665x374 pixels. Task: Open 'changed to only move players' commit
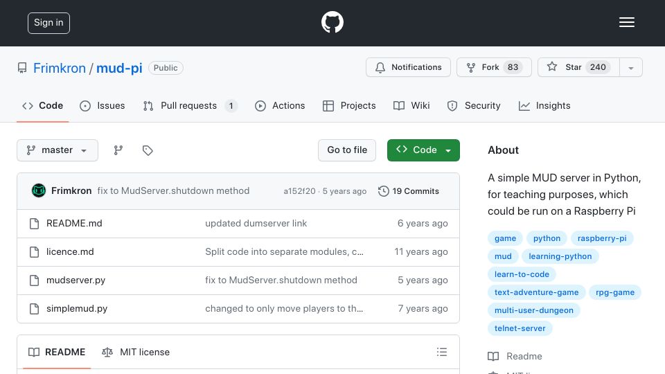click(284, 309)
